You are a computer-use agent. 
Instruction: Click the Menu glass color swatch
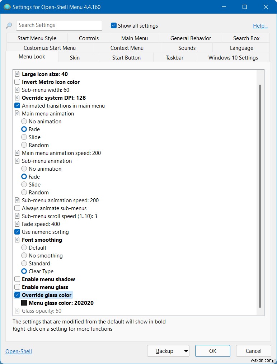(x=24, y=303)
